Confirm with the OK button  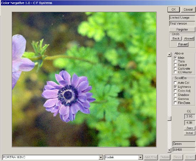point(174,10)
